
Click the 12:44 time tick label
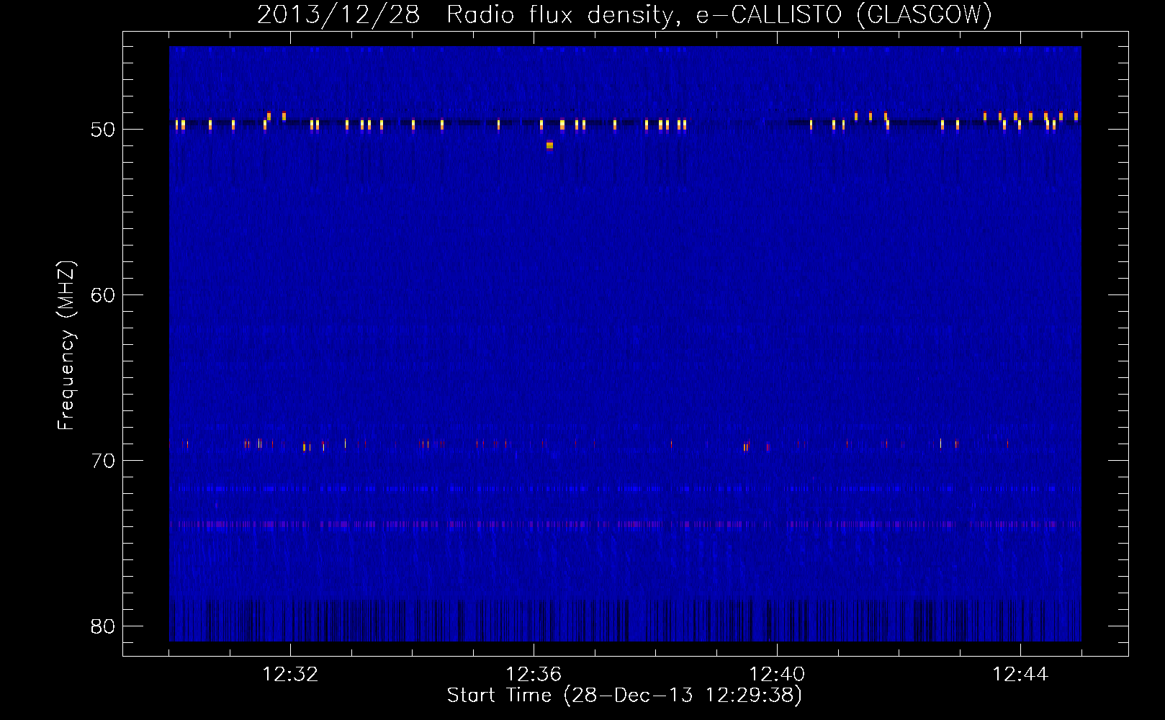[x=1020, y=675]
